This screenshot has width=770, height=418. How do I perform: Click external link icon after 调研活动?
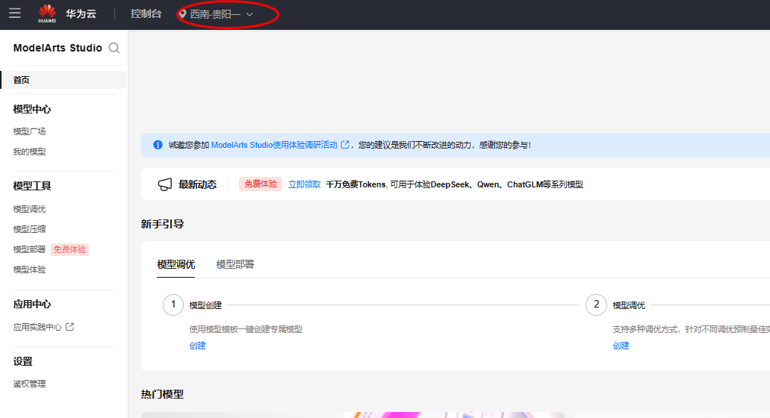click(x=345, y=145)
